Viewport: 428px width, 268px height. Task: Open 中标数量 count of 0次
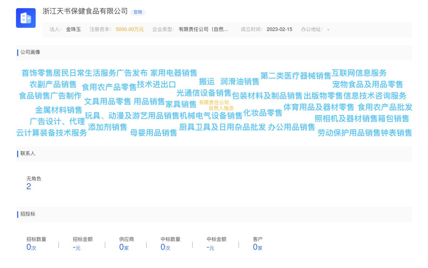point(165,247)
